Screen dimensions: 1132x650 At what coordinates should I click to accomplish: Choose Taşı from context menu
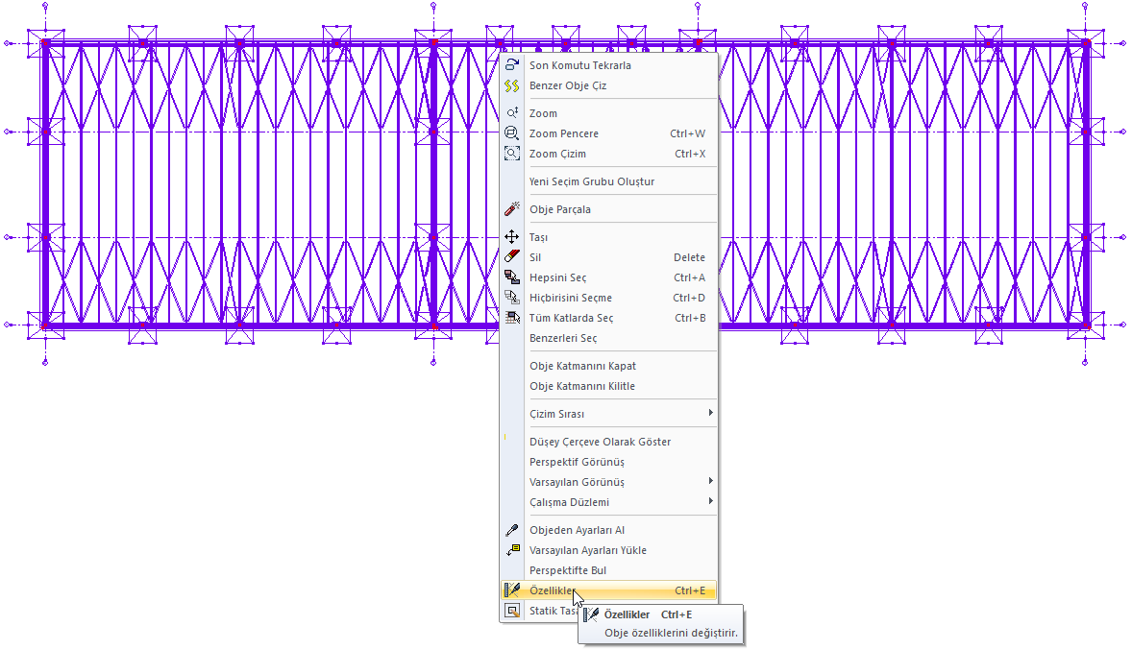tap(608, 237)
